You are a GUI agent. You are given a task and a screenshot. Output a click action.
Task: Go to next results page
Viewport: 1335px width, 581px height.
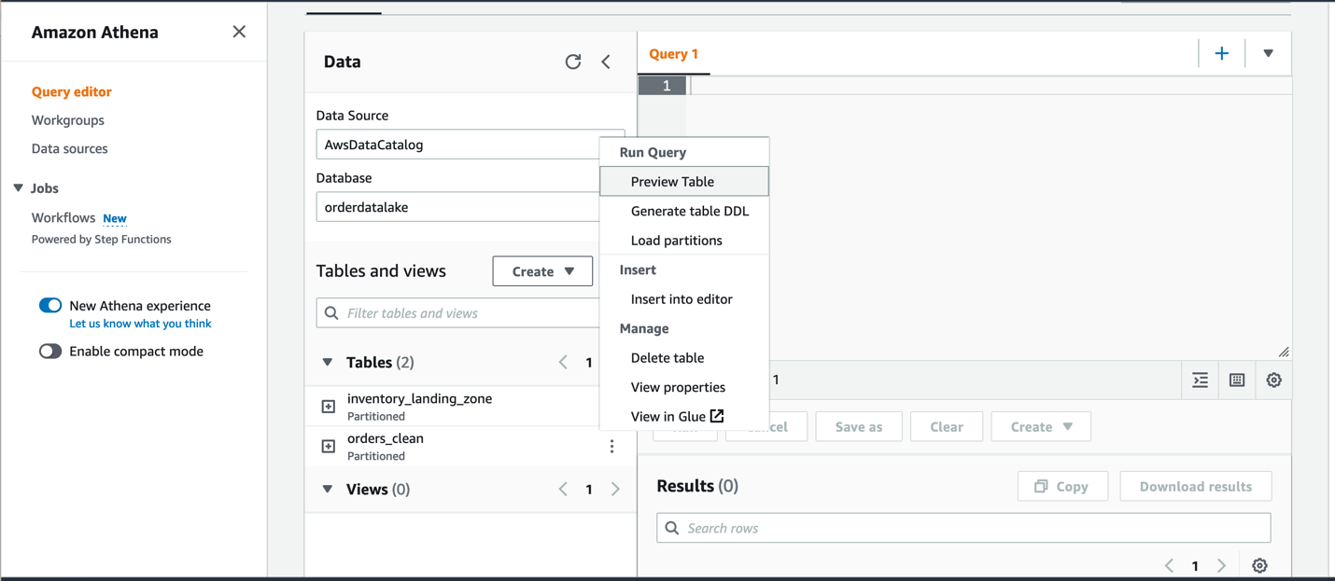tap(1221, 566)
